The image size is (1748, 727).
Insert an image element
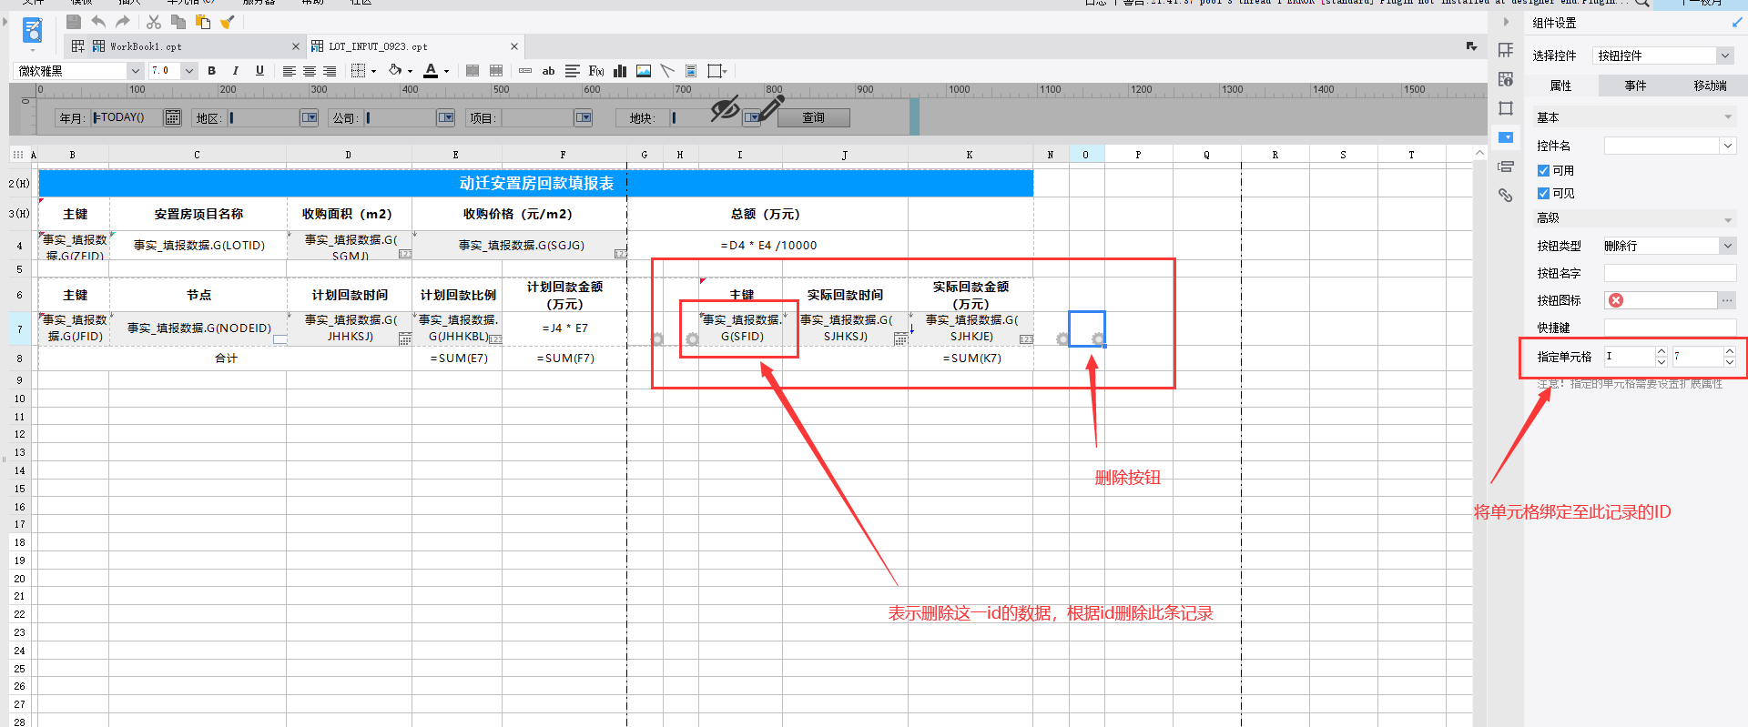pyautogui.click(x=644, y=71)
